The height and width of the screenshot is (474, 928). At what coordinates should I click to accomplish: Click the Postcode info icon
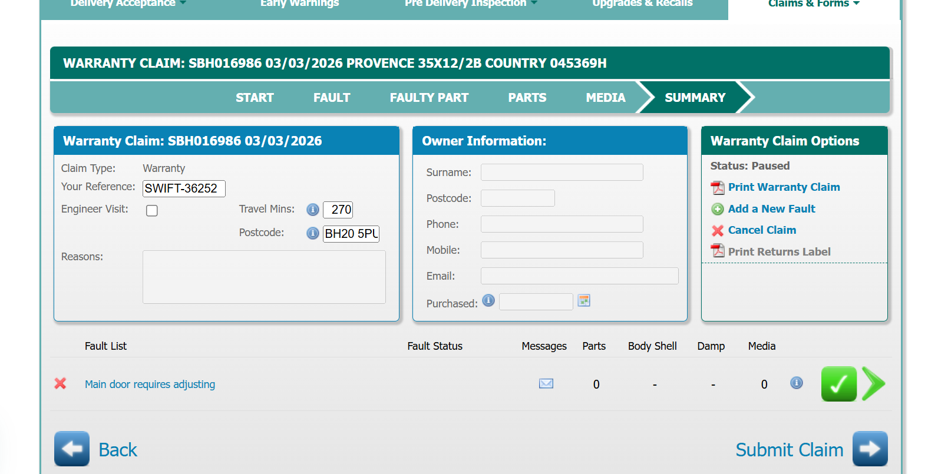[x=313, y=233]
